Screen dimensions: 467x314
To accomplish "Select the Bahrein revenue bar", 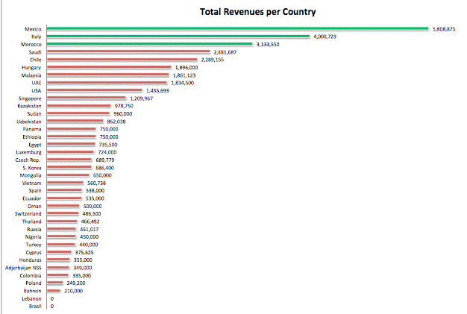I will coord(54,290).
